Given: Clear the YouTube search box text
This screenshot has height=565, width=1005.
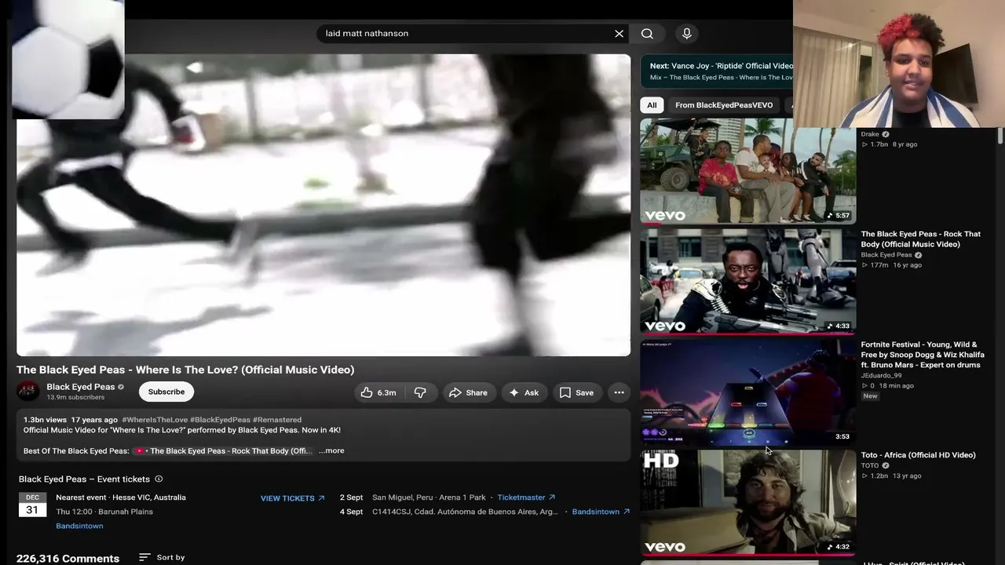Looking at the screenshot, I should click(619, 34).
